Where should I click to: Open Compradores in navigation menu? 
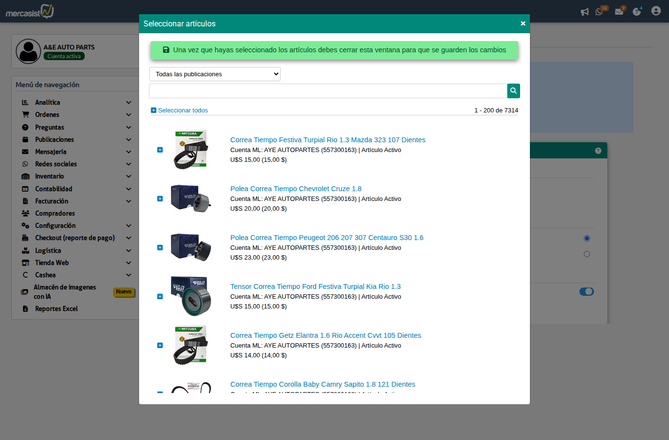click(x=55, y=214)
